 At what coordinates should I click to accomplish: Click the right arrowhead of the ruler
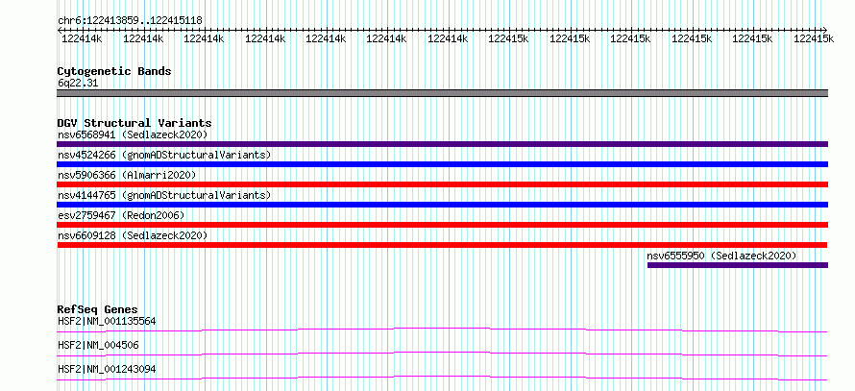[x=825, y=30]
